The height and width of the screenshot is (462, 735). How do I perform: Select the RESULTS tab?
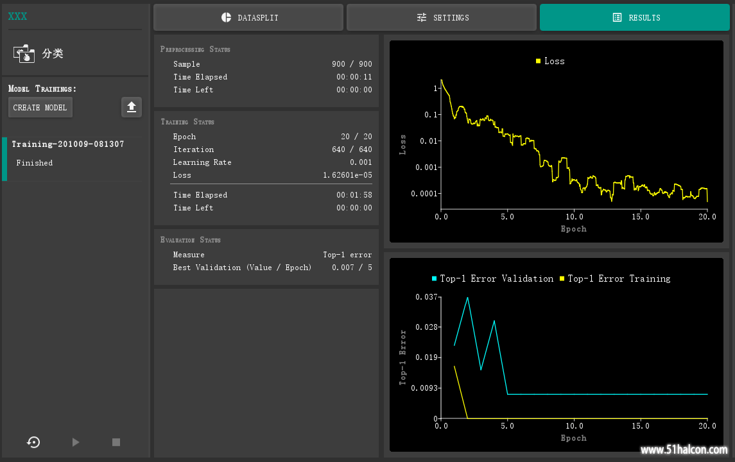(x=635, y=17)
